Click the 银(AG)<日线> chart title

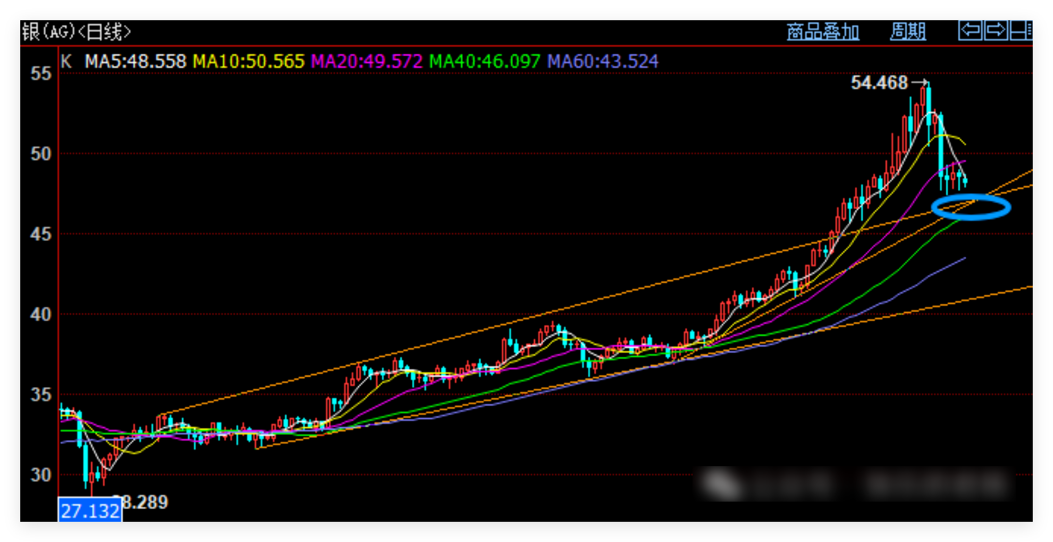[76, 32]
